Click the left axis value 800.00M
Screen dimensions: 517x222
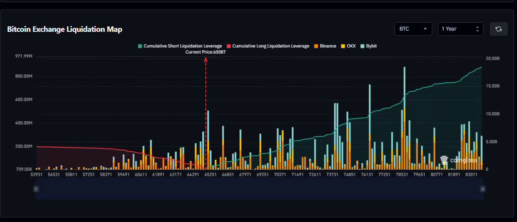pos(24,76)
